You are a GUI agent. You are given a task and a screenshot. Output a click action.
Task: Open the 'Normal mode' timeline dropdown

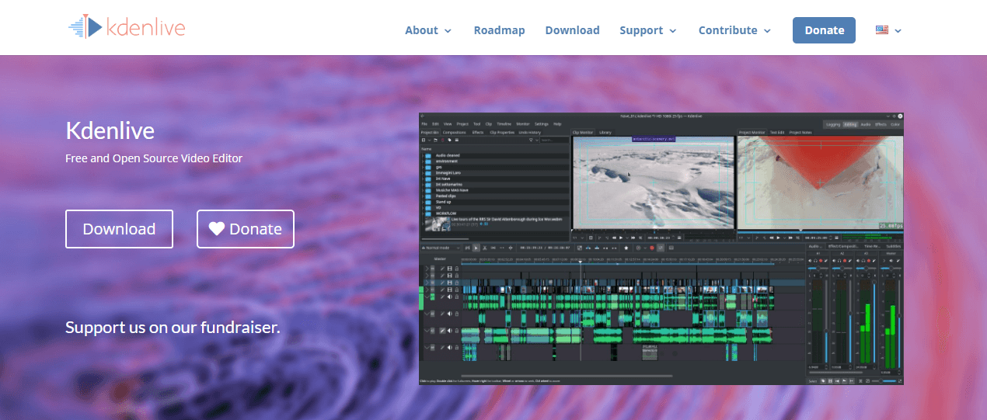(441, 248)
